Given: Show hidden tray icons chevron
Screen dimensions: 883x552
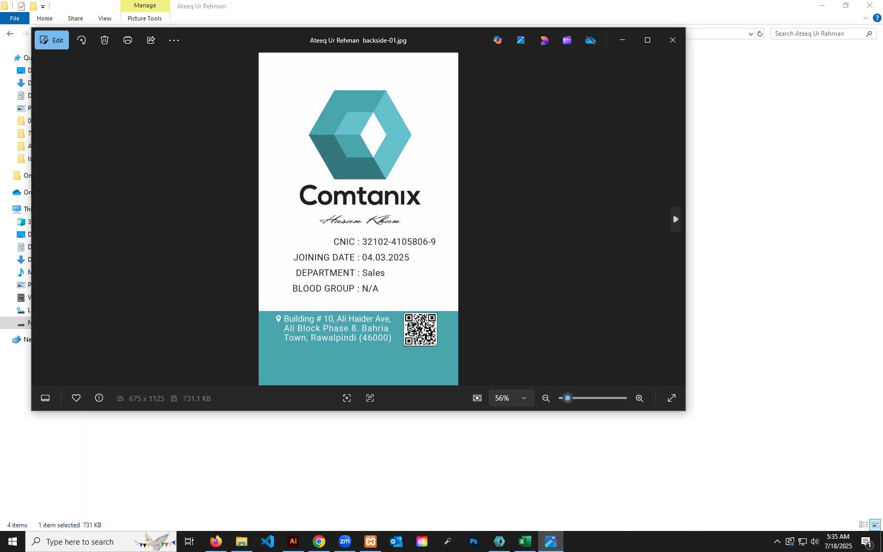Looking at the screenshot, I should pos(777,541).
